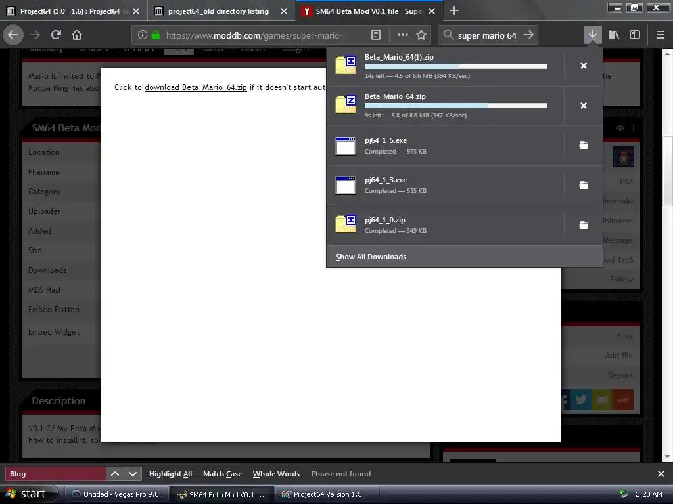Close the find bar
Viewport: 673px width, 504px height.
[x=661, y=474]
